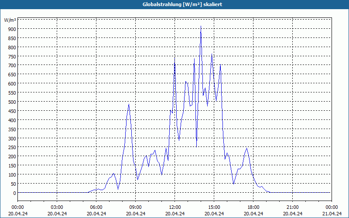
Task: Click the 'W/m²' unit label on the y-axis
Action: [x=10, y=20]
